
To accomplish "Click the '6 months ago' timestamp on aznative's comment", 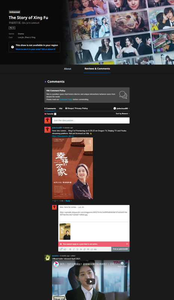I will (65, 256).
